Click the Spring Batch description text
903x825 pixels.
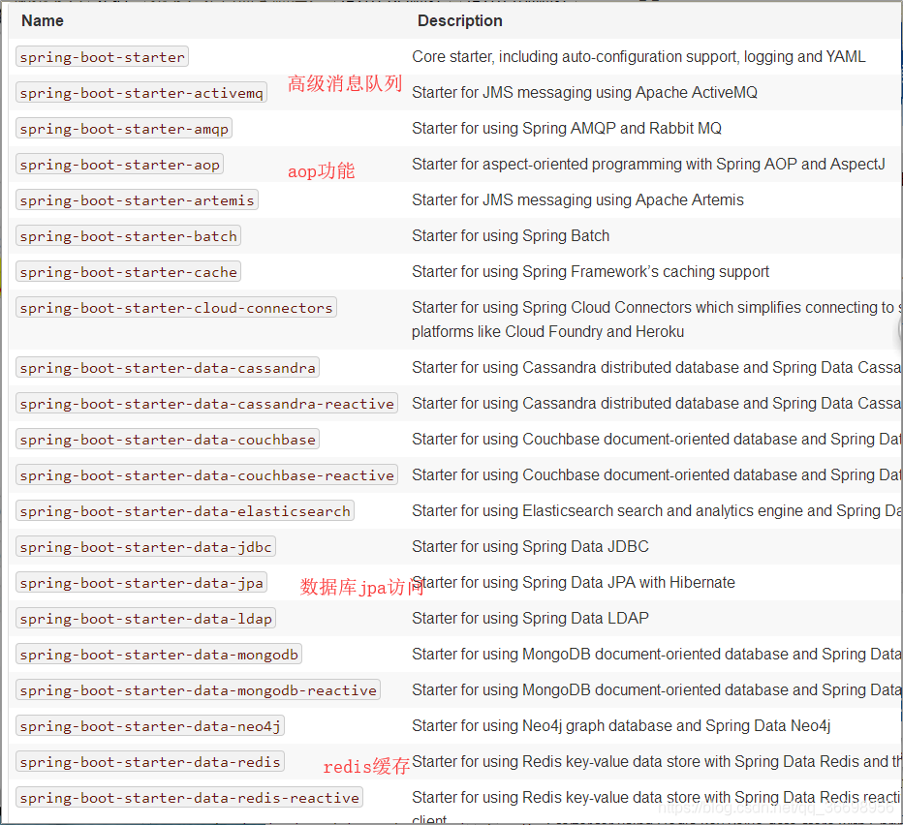pos(511,235)
